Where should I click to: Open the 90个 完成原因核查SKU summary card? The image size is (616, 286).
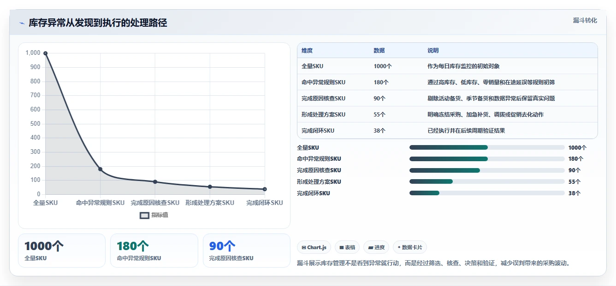[x=247, y=251]
